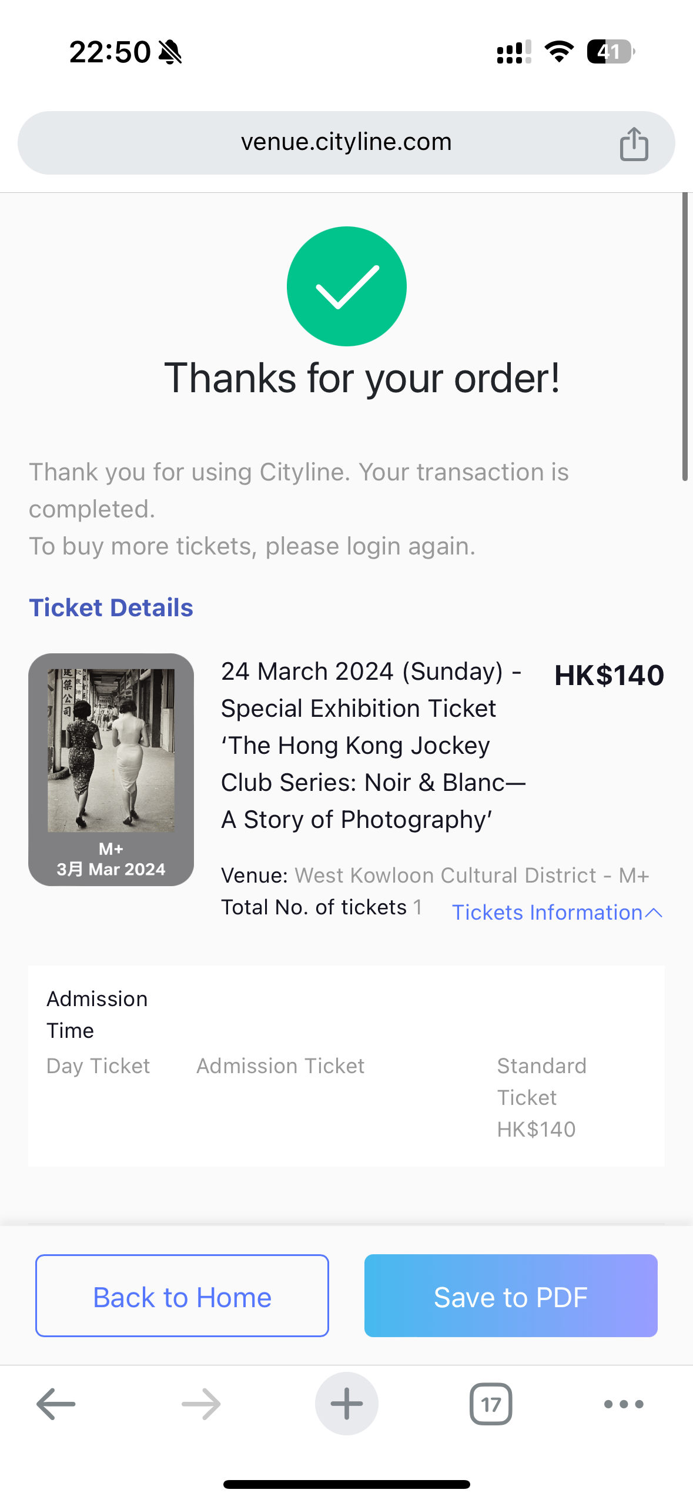The width and height of the screenshot is (693, 1503).
Task: Tap the Wi-Fi status icon
Action: click(559, 52)
